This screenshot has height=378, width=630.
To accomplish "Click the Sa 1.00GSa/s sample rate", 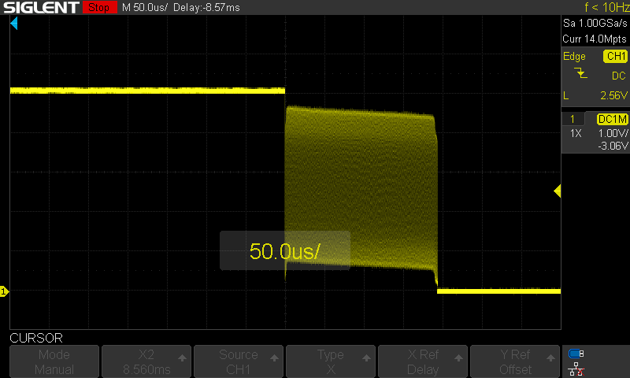I will point(595,24).
